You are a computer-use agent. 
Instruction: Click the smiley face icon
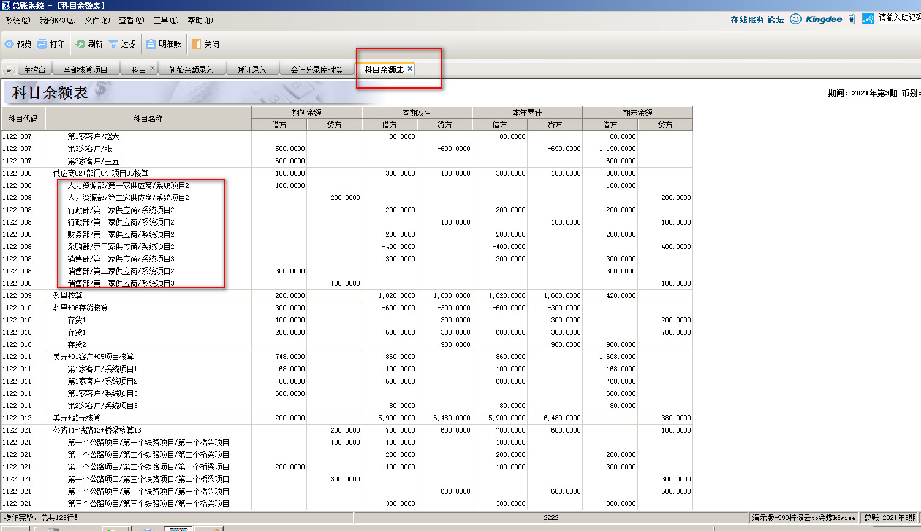(795, 19)
